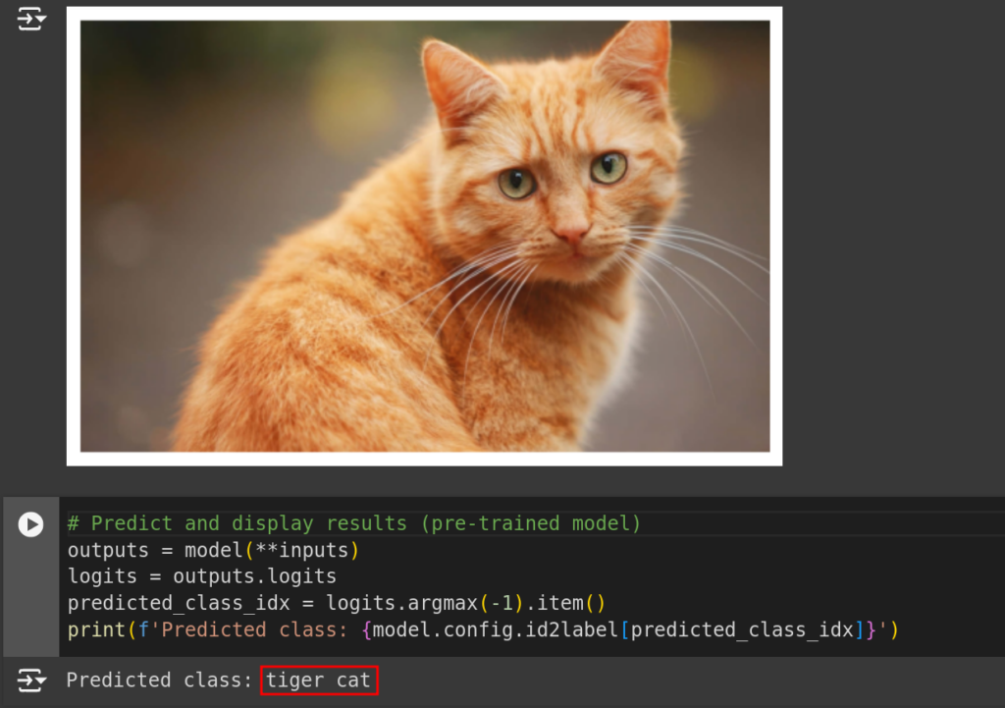1005x708 pixels.
Task: Open output actions icon beside Predicted class
Action: click(31, 680)
